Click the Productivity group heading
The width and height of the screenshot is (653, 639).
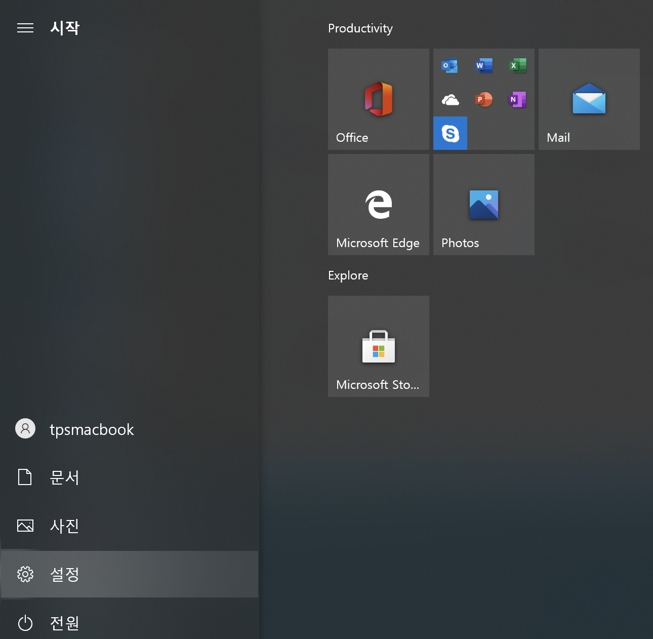360,28
